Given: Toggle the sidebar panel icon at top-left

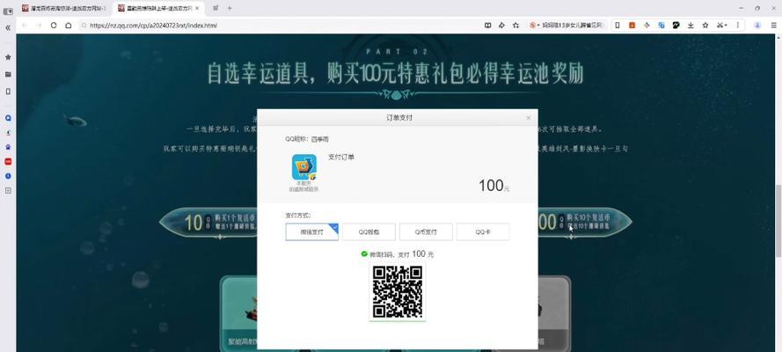Looking at the screenshot, I should pos(8,11).
